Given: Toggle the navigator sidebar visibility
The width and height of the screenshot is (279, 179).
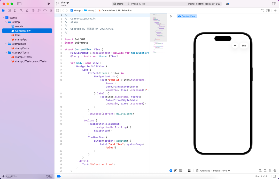Looking at the screenshot, I should click(19, 4).
